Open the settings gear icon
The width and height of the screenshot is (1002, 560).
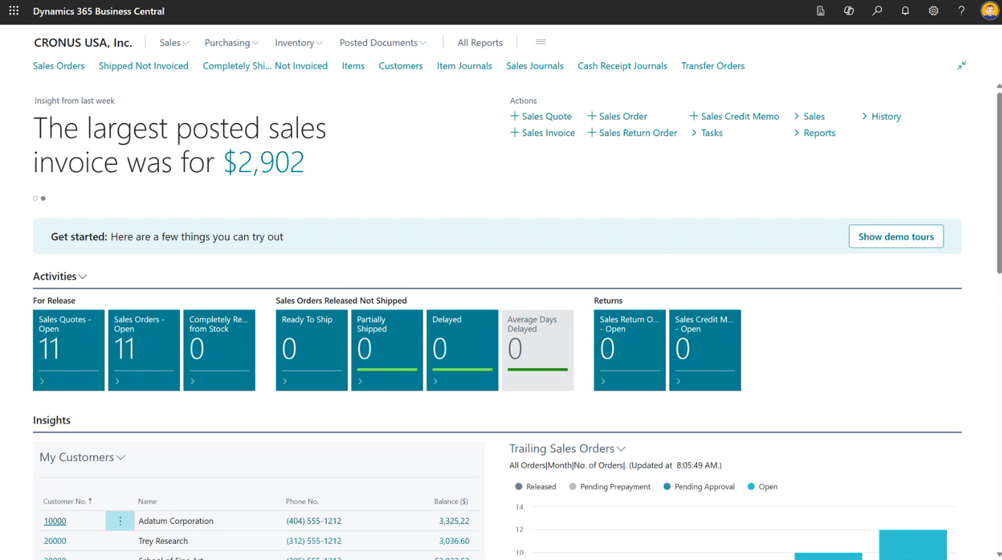(x=933, y=11)
